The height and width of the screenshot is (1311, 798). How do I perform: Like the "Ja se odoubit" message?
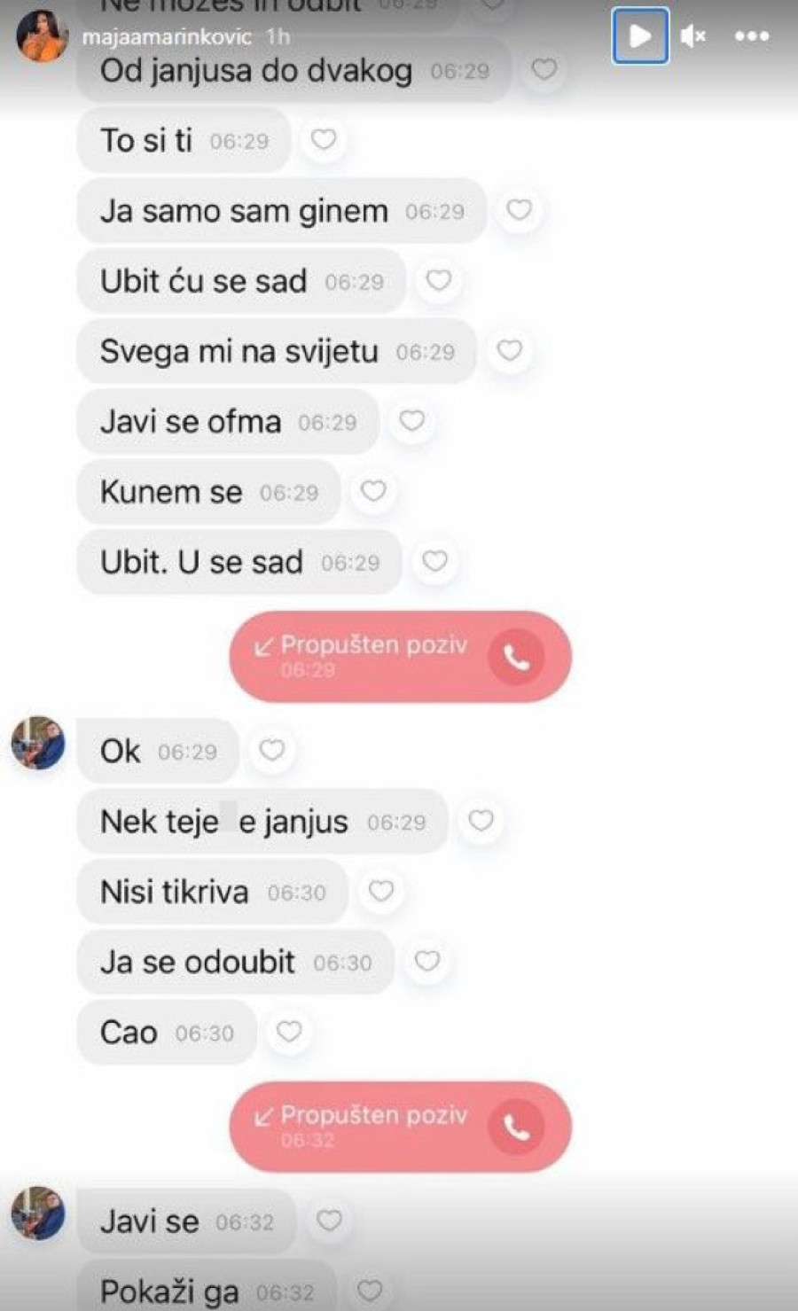point(427,961)
